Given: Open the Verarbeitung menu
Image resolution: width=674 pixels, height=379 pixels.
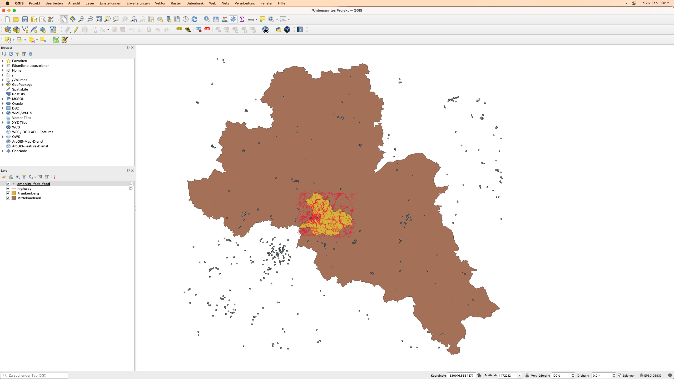Looking at the screenshot, I should [245, 3].
